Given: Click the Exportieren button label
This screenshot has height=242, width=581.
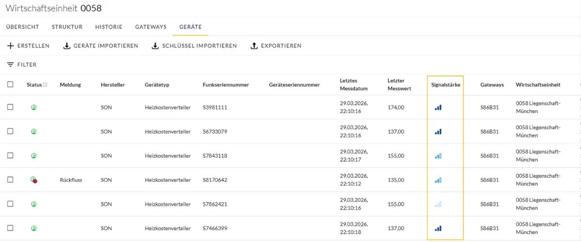Looking at the screenshot, I should (281, 46).
